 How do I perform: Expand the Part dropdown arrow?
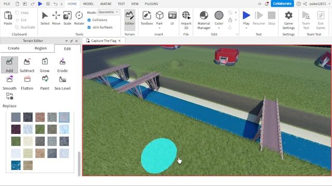coord(159,28)
